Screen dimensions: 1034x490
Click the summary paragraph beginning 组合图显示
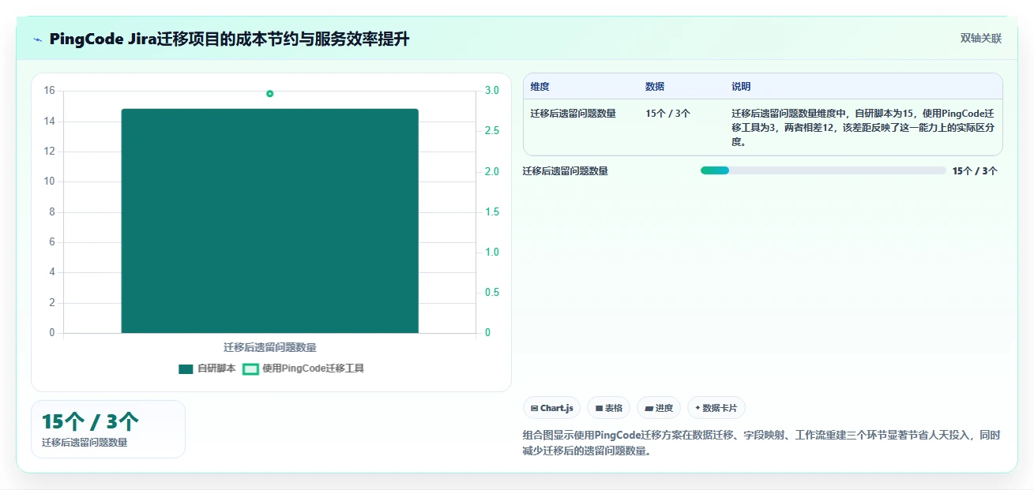[x=762, y=443]
